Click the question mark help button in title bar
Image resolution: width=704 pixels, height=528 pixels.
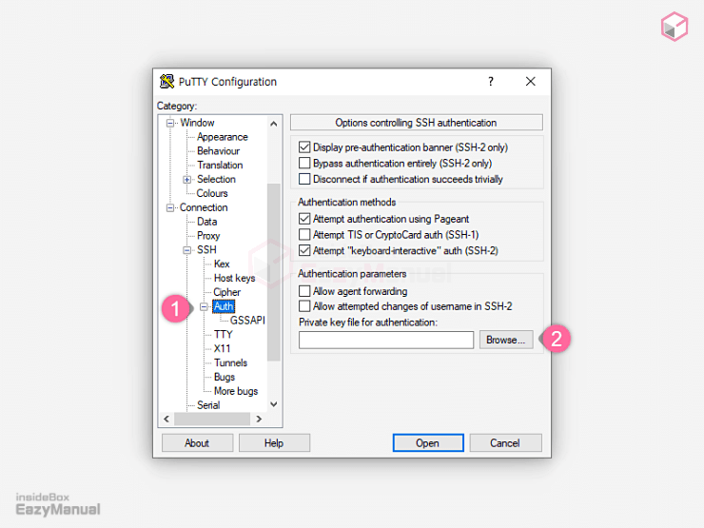(x=491, y=81)
